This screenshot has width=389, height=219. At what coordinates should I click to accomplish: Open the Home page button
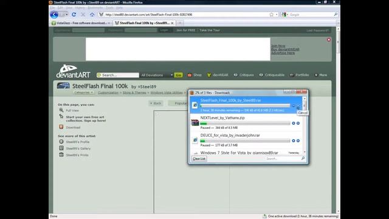coord(92,15)
